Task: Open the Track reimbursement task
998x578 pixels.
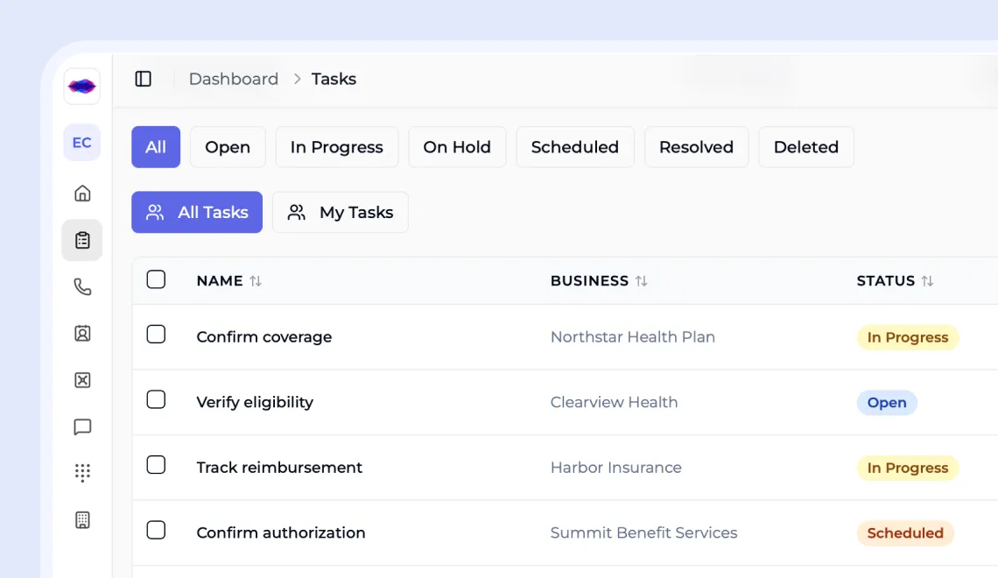Action: click(x=279, y=468)
